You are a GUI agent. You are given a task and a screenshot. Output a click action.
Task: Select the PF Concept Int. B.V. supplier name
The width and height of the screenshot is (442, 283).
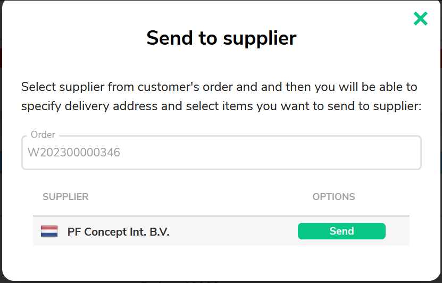[x=118, y=232]
